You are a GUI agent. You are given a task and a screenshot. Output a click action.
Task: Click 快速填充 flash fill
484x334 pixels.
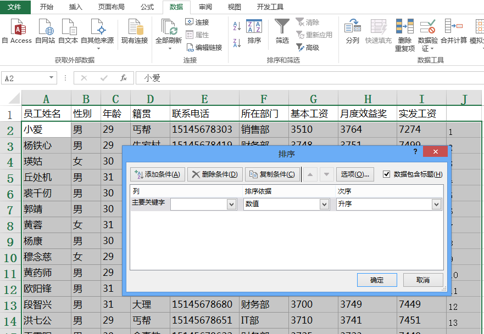click(379, 31)
